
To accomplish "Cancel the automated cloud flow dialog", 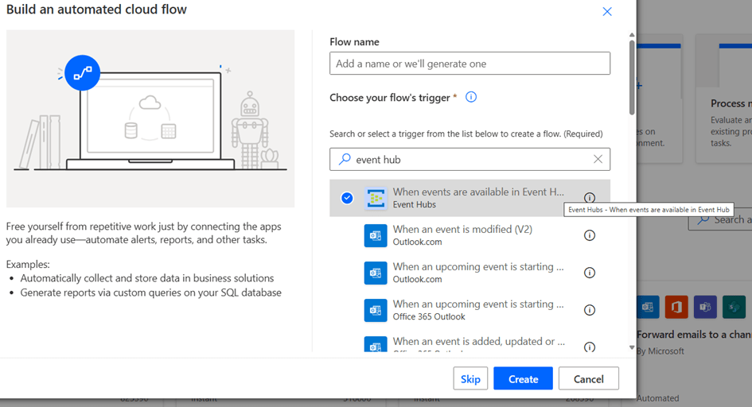I will click(588, 379).
